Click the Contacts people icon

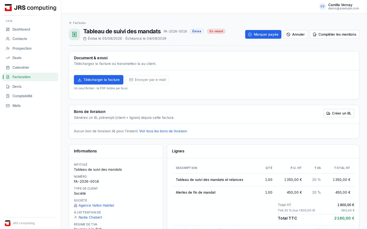click(8, 39)
